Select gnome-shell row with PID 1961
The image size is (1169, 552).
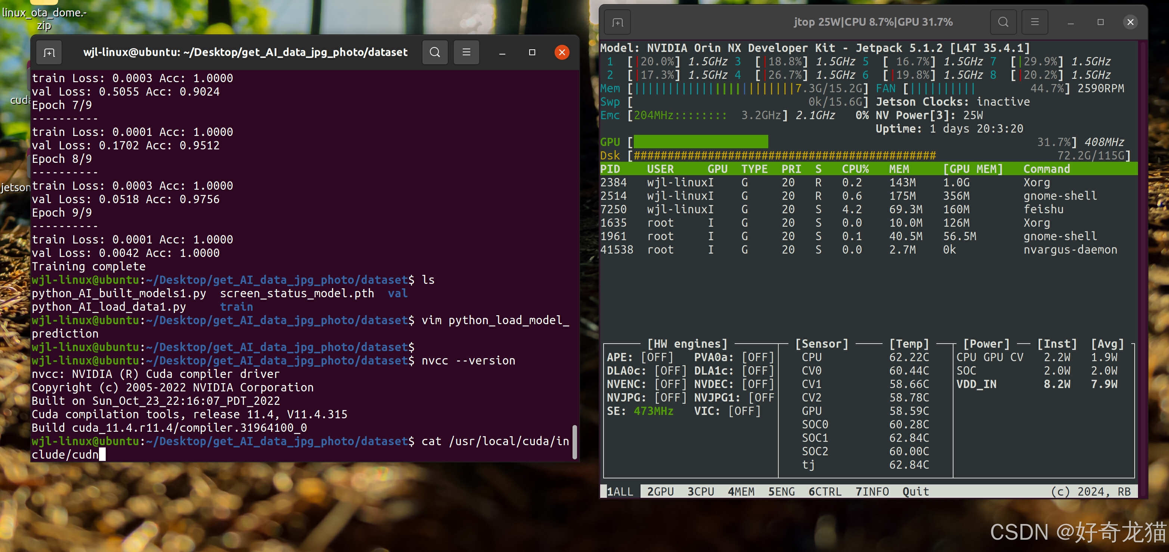[x=869, y=236]
